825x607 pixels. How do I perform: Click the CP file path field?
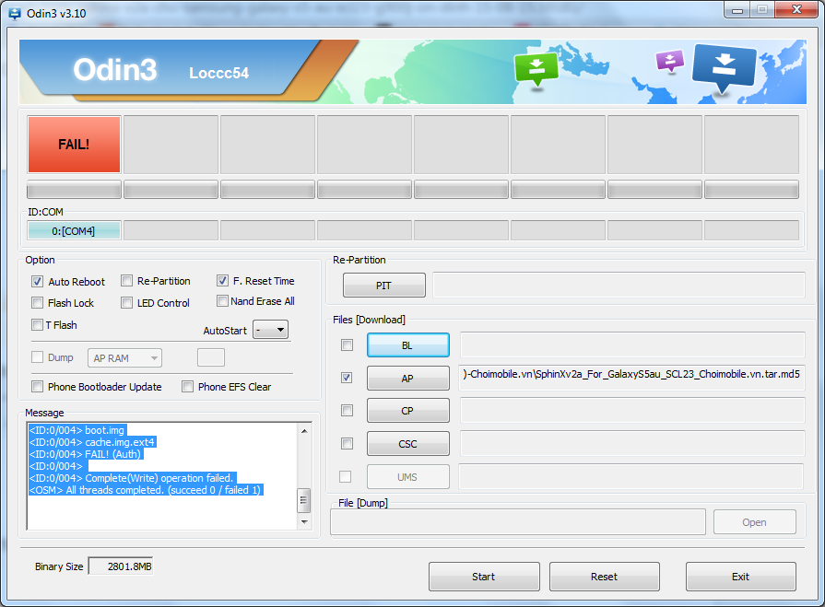[632, 410]
